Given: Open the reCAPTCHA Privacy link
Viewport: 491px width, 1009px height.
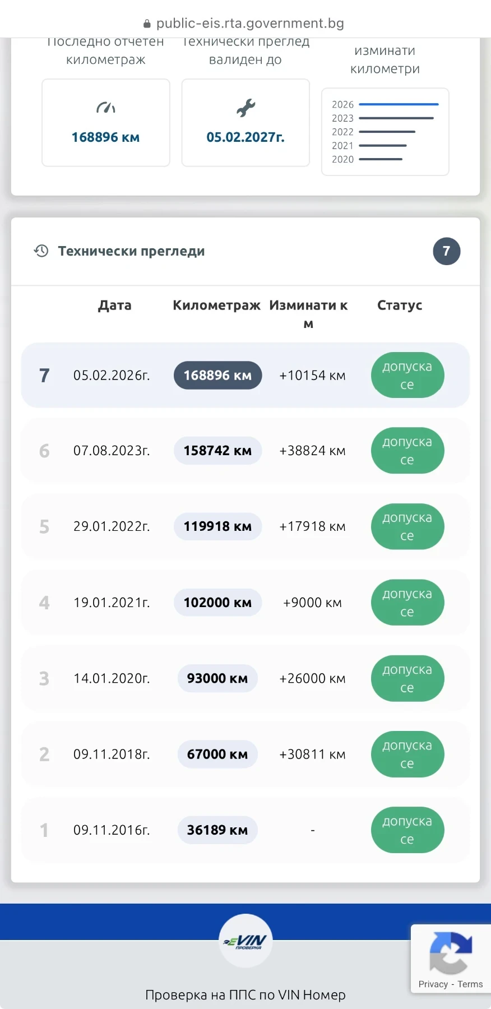Looking at the screenshot, I should (433, 984).
